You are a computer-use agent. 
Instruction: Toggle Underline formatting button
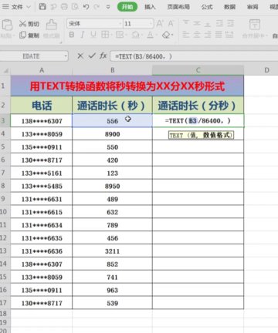click(x=93, y=35)
